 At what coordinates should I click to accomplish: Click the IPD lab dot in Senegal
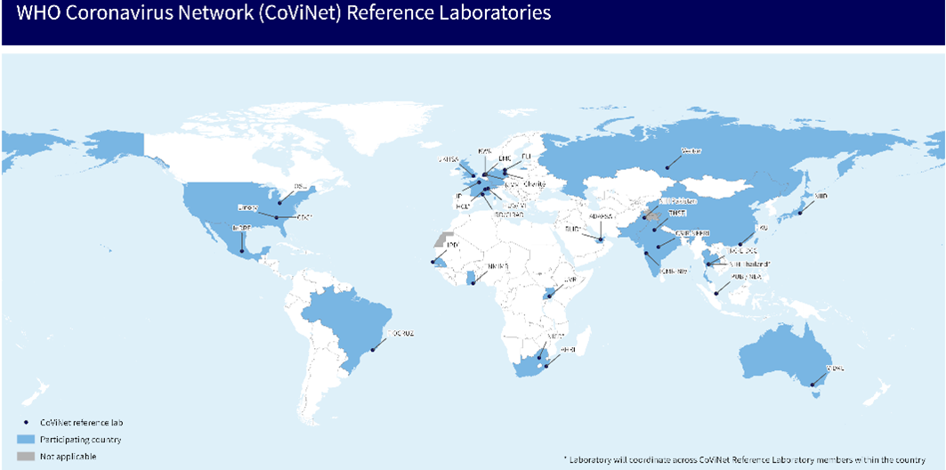(x=433, y=262)
